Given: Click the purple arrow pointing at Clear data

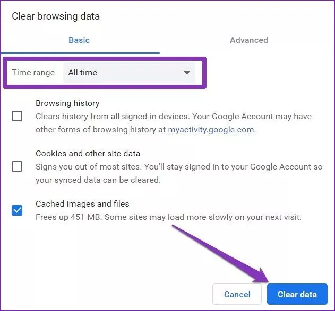Looking at the screenshot, I should tap(224, 253).
